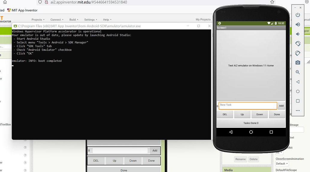Increase volume using the volume up icon
This screenshot has height=172, width=310.
tap(298, 24)
